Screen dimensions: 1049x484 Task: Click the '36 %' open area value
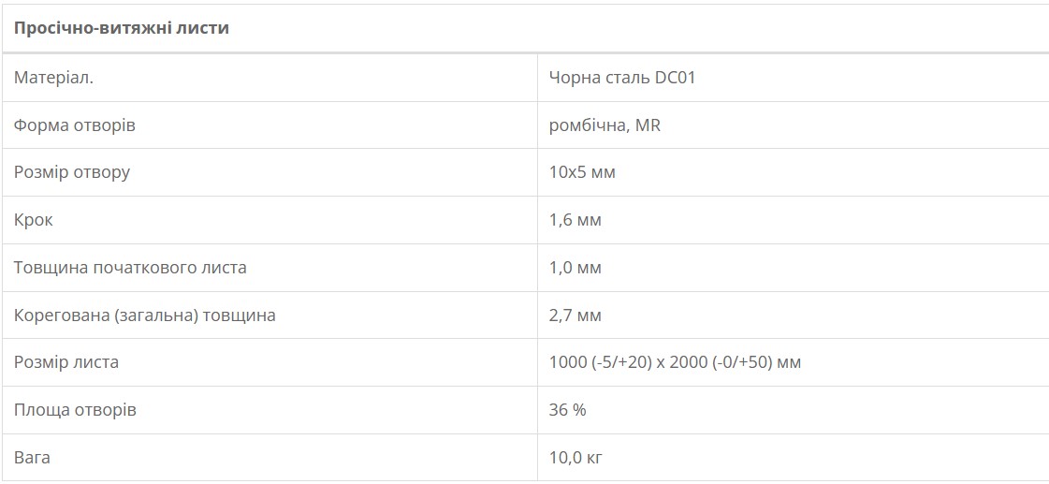(x=567, y=410)
